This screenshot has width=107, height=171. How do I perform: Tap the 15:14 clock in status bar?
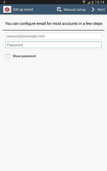pos(100,2)
